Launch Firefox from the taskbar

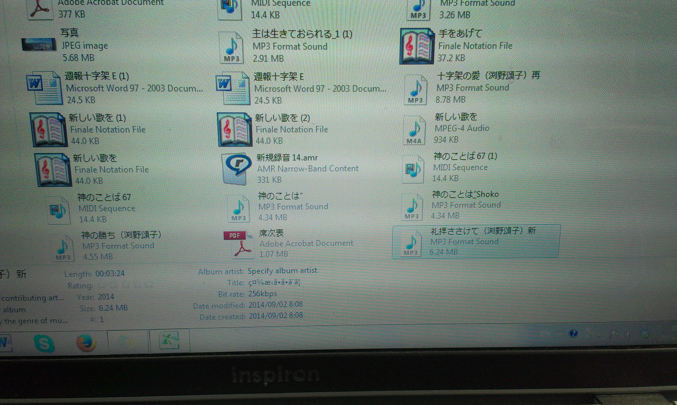[86, 343]
